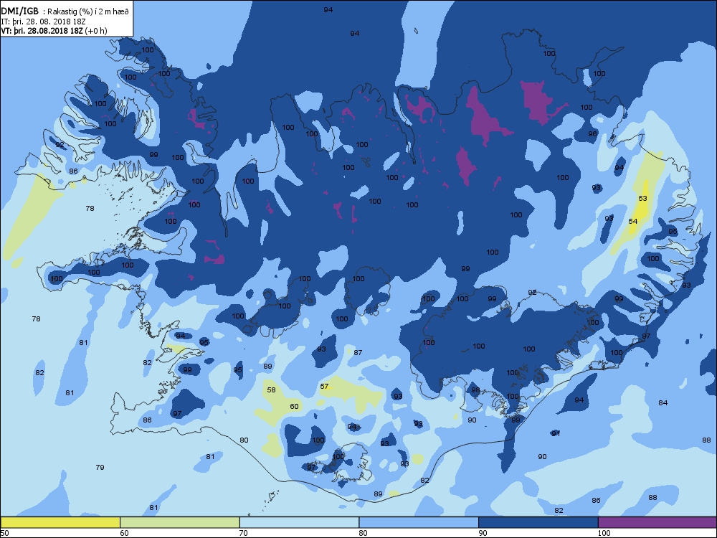The height and width of the screenshot is (538, 717).
Task: Click the 'IT: þri. 28. 08. 2018 18Z' line
Action: tap(44, 22)
